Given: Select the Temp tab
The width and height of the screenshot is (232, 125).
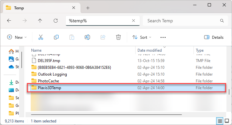Looking at the screenshot, I should (x=41, y=8).
